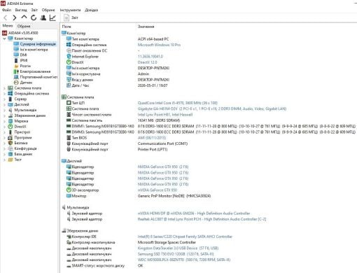Open the Обране menu in menu bar
Image resolution: width=357 pixels, height=273 pixels.
click(48, 10)
